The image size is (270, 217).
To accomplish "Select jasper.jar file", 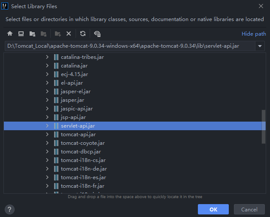I will pyautogui.click(x=73, y=100).
